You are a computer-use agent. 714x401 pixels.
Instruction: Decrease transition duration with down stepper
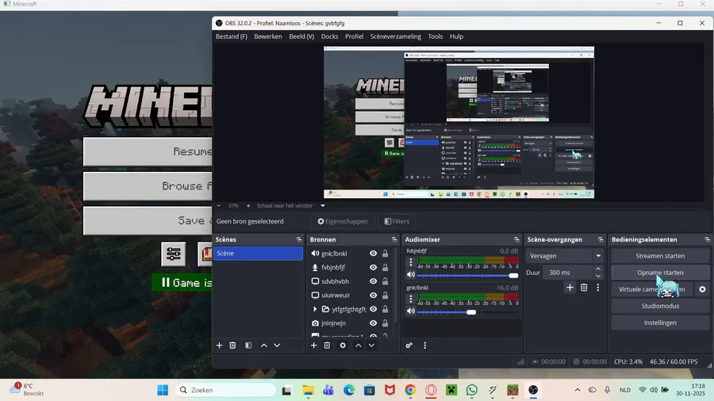pyautogui.click(x=598, y=276)
